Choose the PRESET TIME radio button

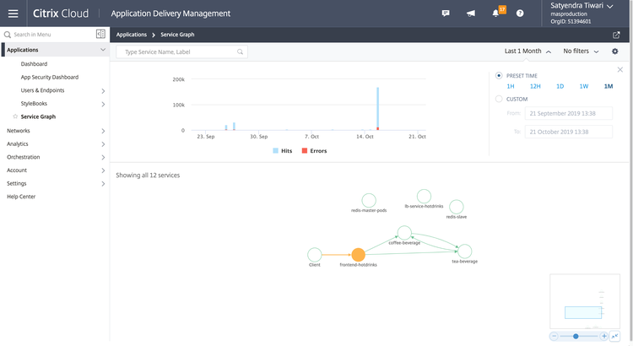tap(499, 75)
